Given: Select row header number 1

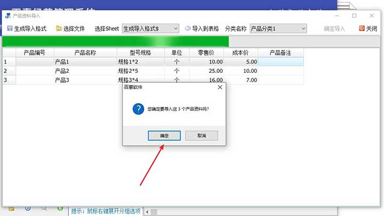Looking at the screenshot, I should coord(9,61).
